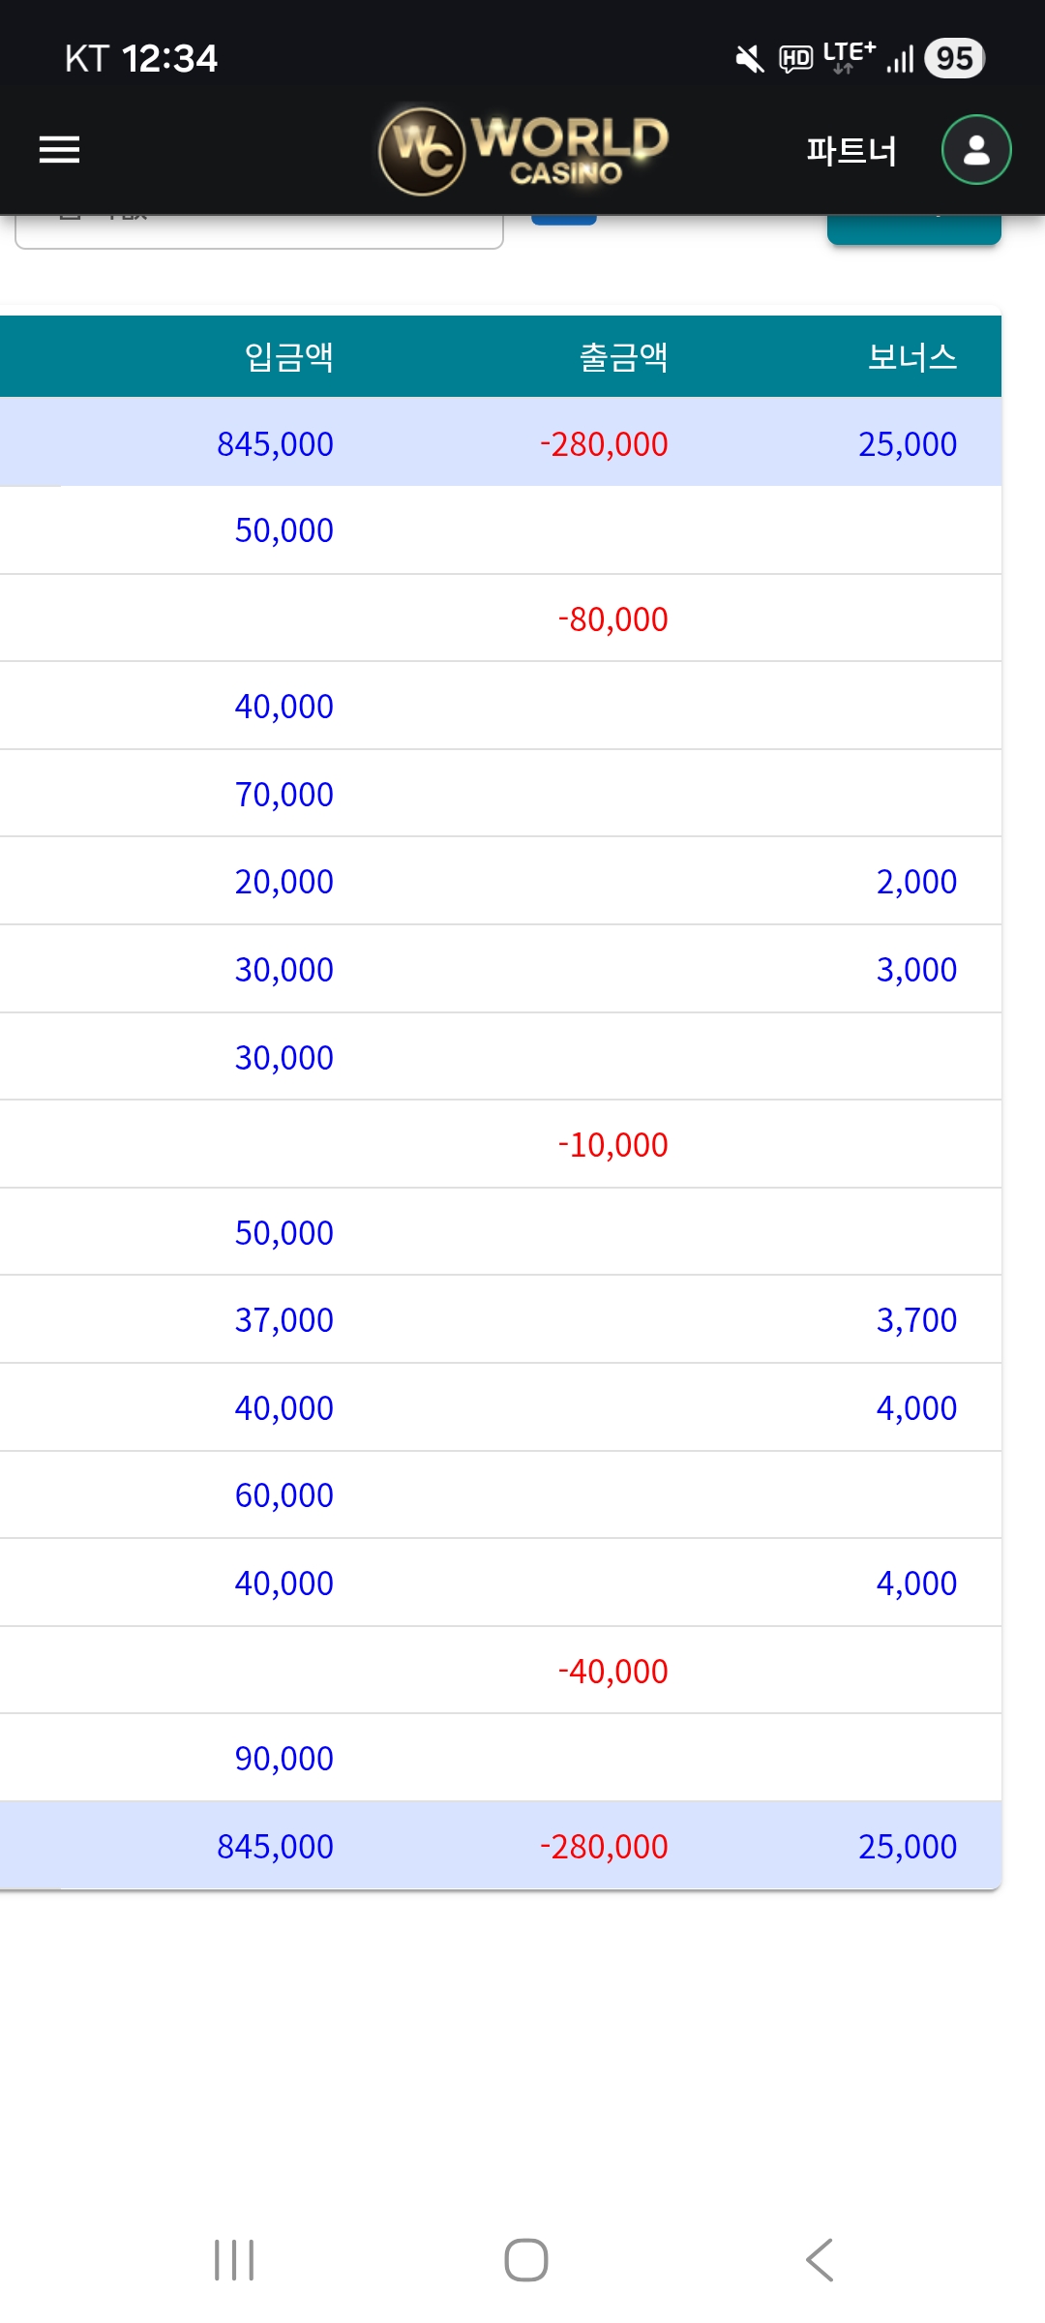Tap the 90,000 deposit entry
This screenshot has width=1045, height=2323.
pos(284,1759)
